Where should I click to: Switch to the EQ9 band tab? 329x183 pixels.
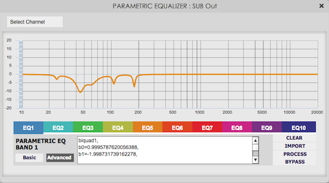(267, 127)
